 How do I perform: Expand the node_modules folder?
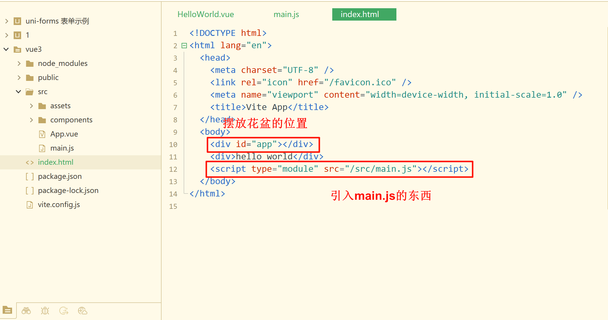19,64
